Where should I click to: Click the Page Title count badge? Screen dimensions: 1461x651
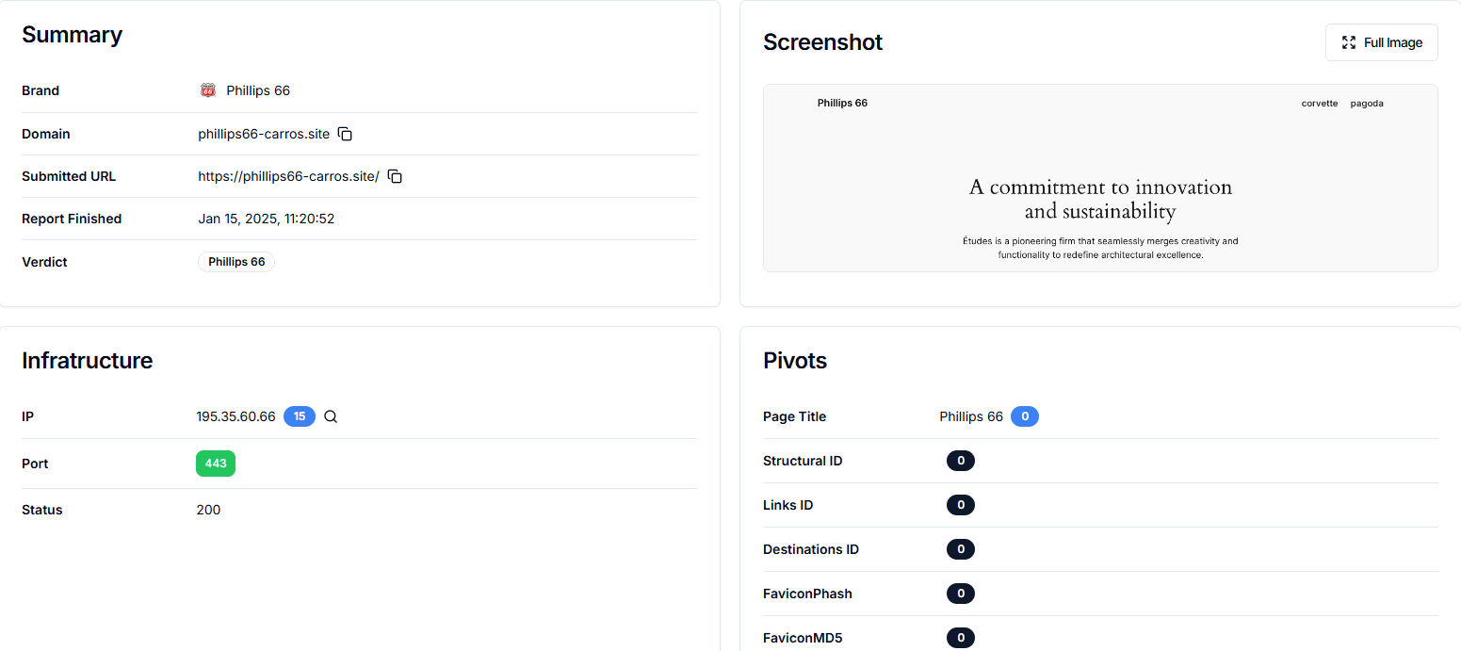(1025, 416)
